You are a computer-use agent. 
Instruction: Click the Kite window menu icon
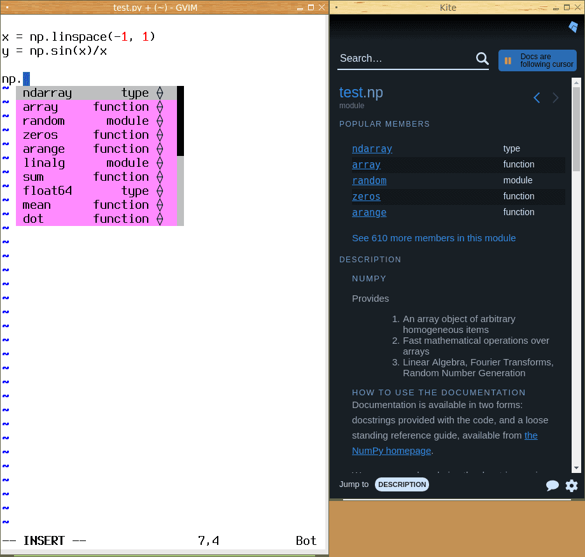(x=335, y=7)
